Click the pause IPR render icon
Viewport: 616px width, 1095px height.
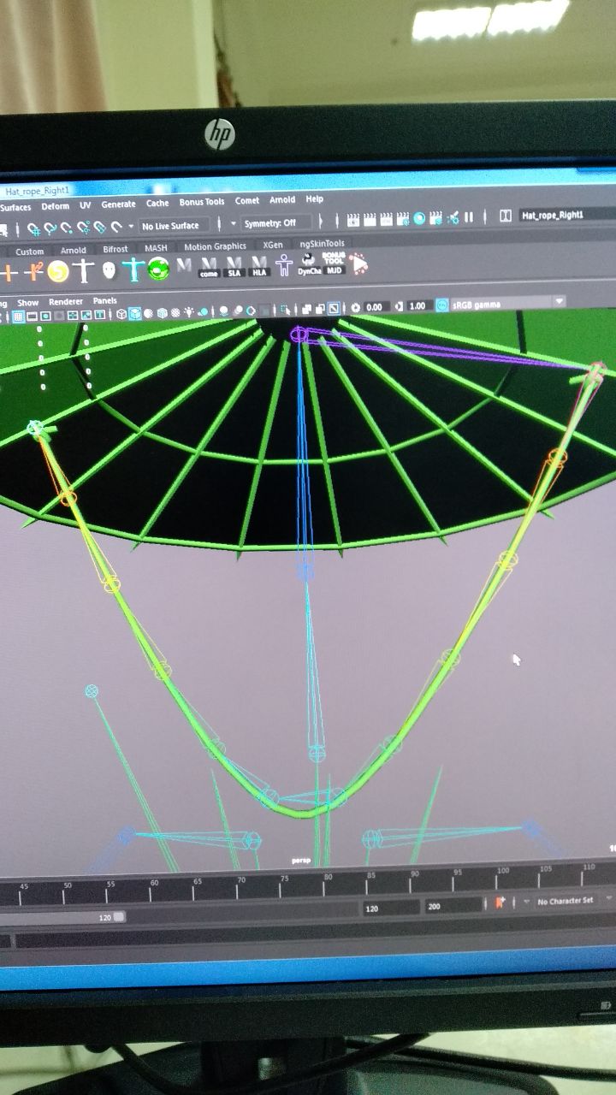469,217
